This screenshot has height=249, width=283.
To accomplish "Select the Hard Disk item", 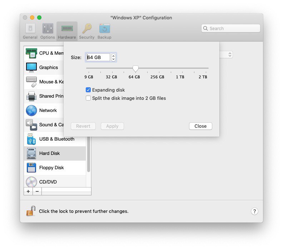I will (55, 153).
